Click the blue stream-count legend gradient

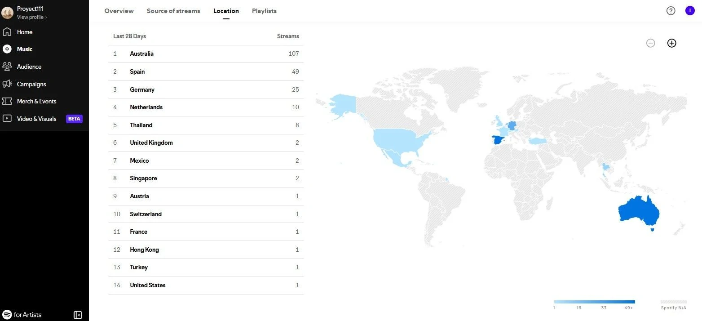pos(594,302)
